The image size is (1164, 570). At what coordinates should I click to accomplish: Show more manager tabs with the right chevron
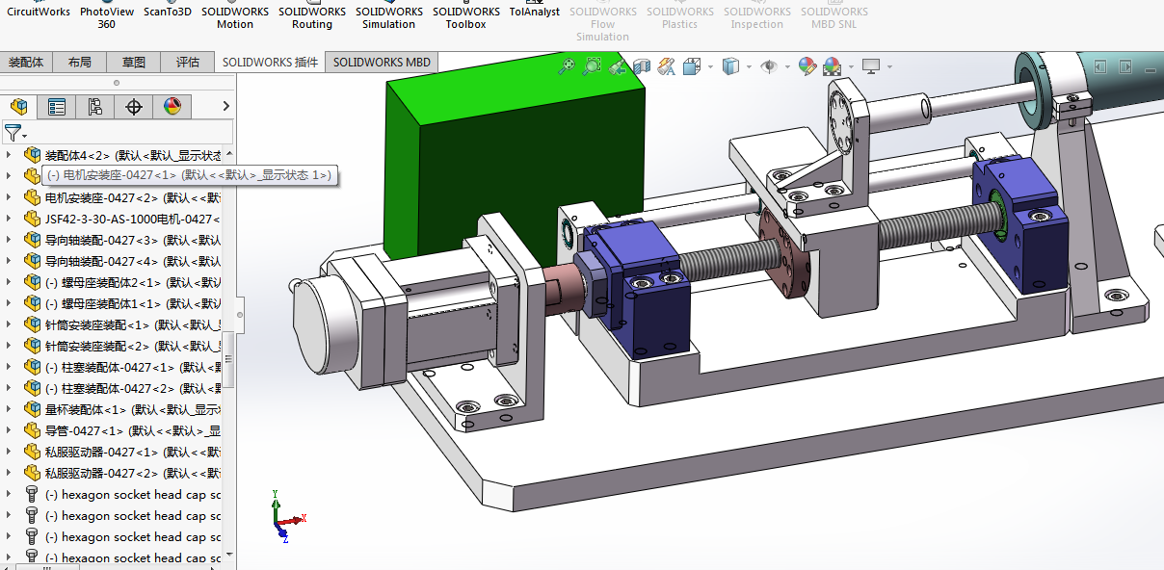pos(225,106)
